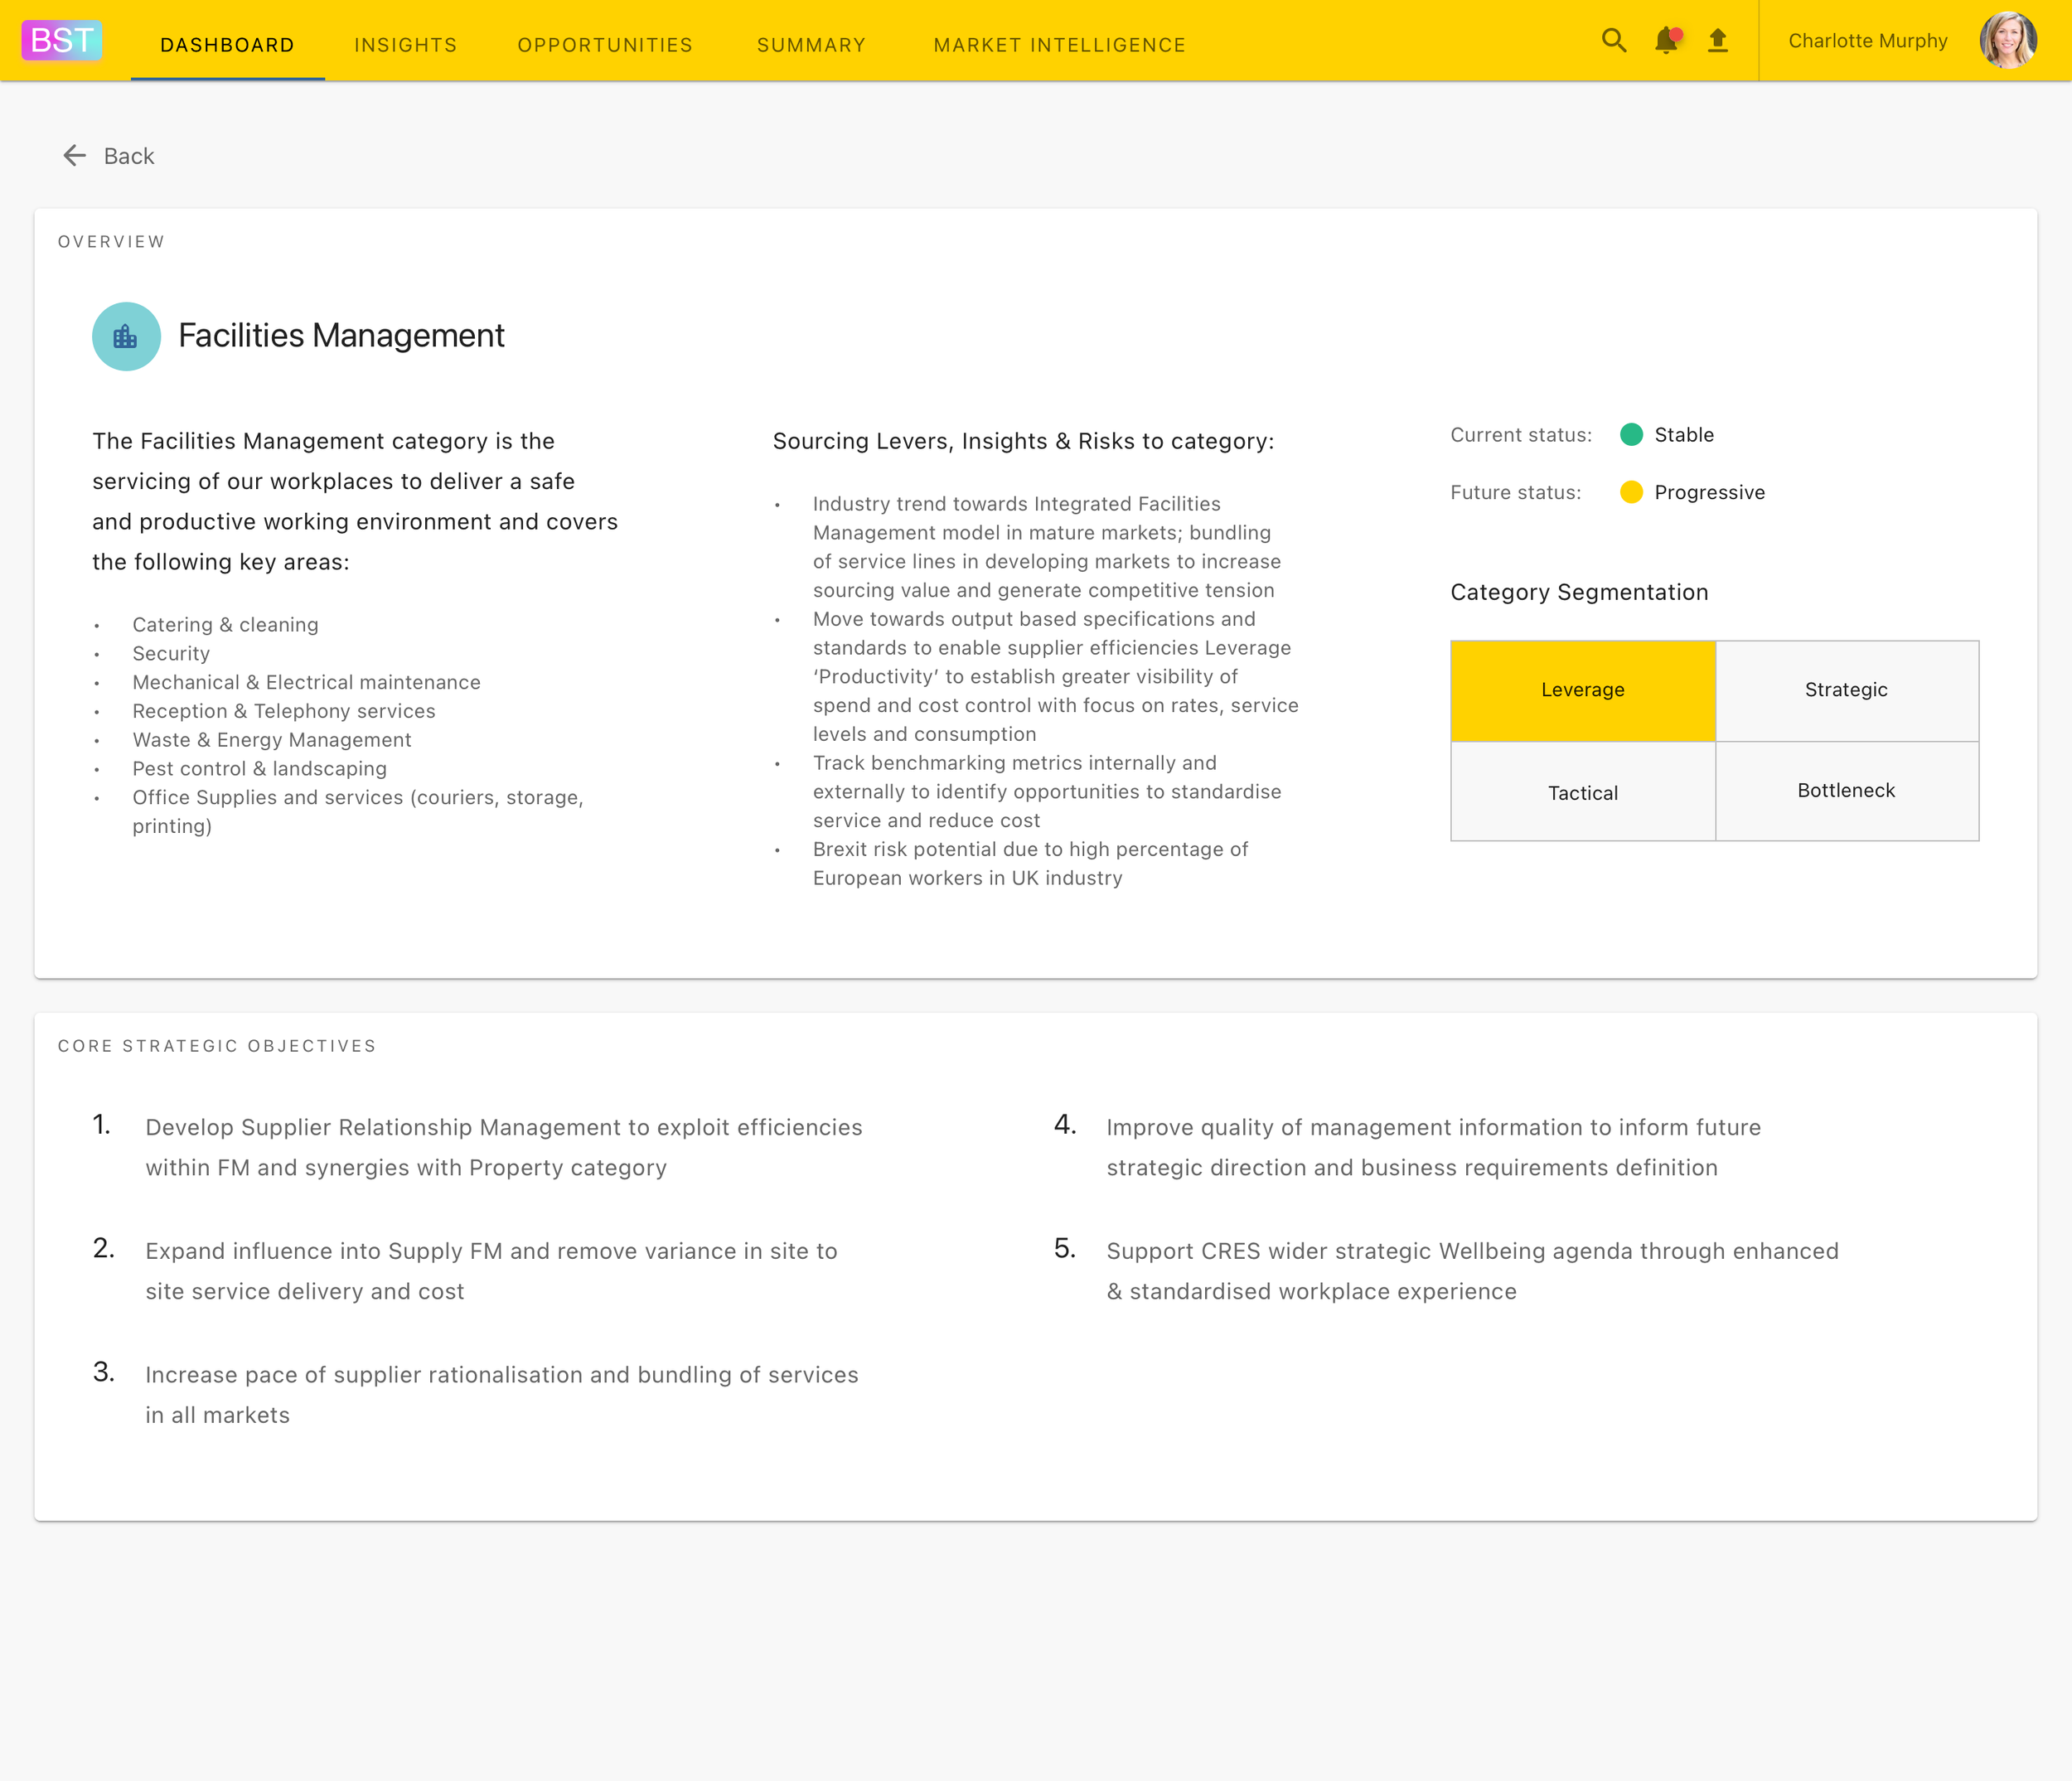
Task: Click the upload arrow icon
Action: coord(1717,41)
